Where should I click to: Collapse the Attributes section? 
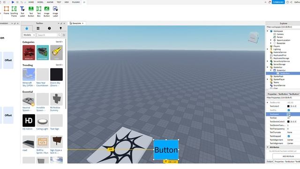tap(268, 147)
